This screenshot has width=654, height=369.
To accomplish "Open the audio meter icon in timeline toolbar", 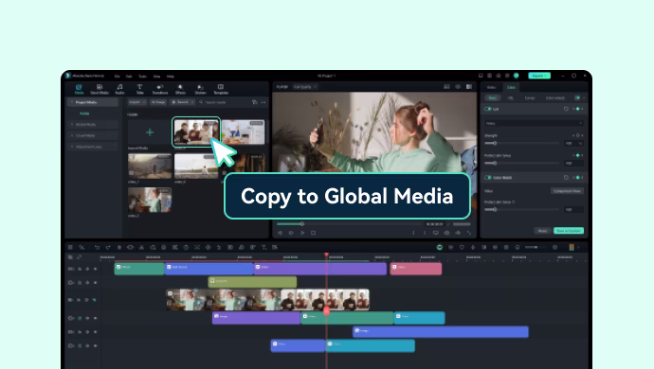I will (x=572, y=247).
